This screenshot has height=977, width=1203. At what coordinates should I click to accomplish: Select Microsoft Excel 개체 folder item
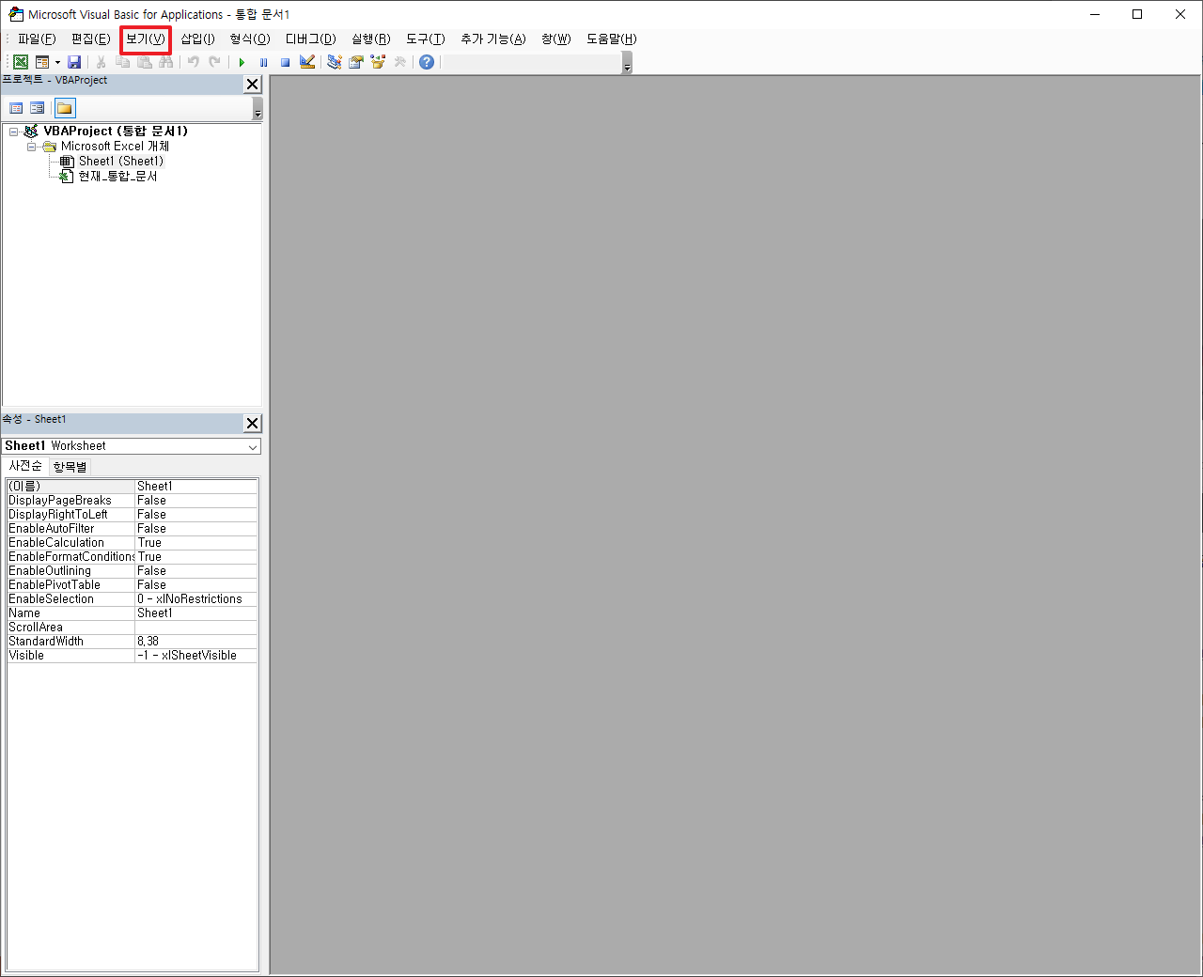(x=115, y=147)
